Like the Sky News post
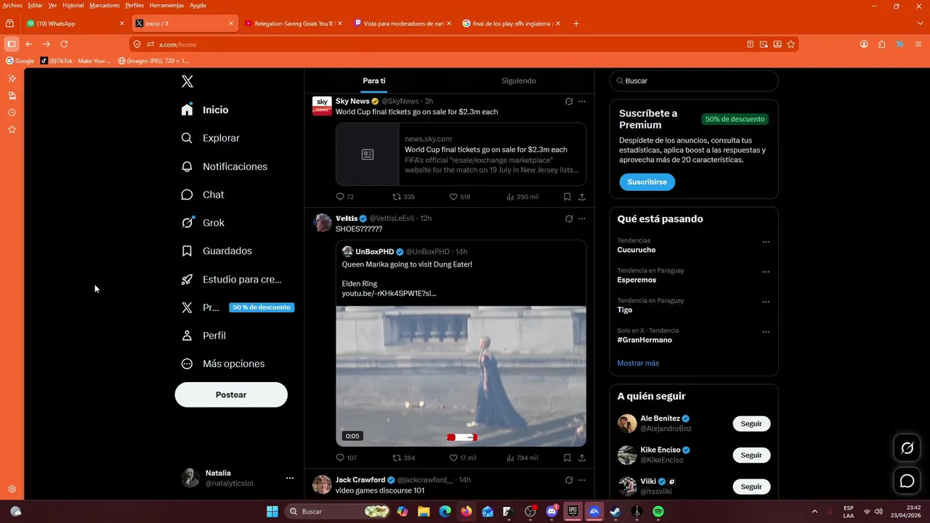Screen dimensions: 930x523 (x=459, y=197)
